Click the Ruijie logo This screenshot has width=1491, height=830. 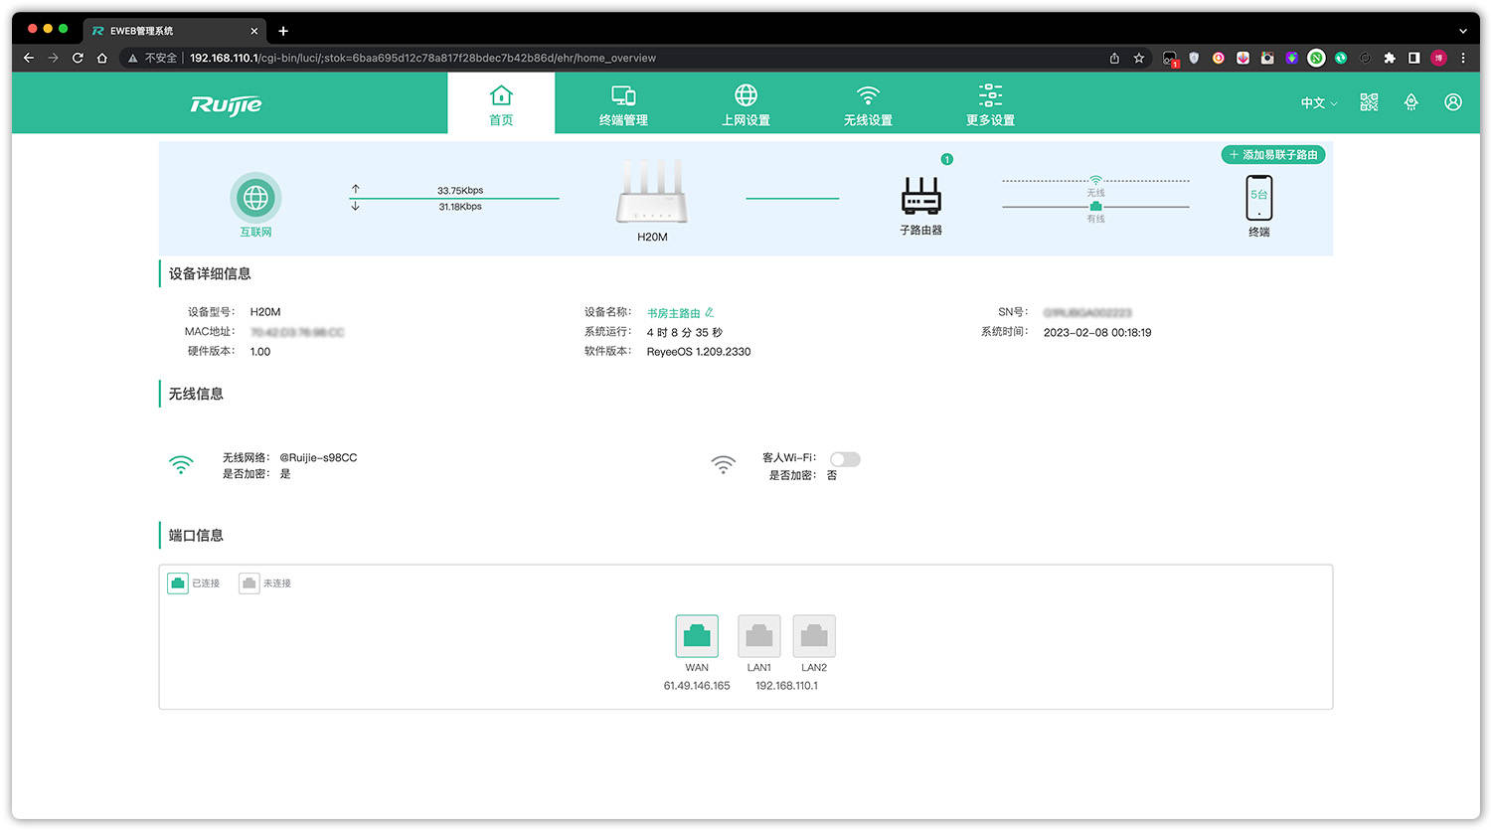click(227, 104)
